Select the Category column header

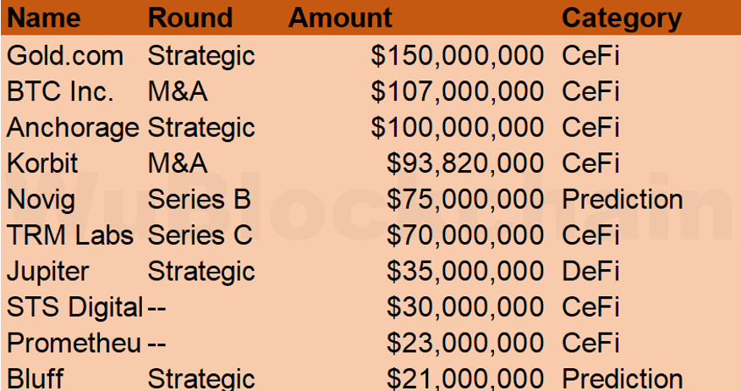(621, 18)
